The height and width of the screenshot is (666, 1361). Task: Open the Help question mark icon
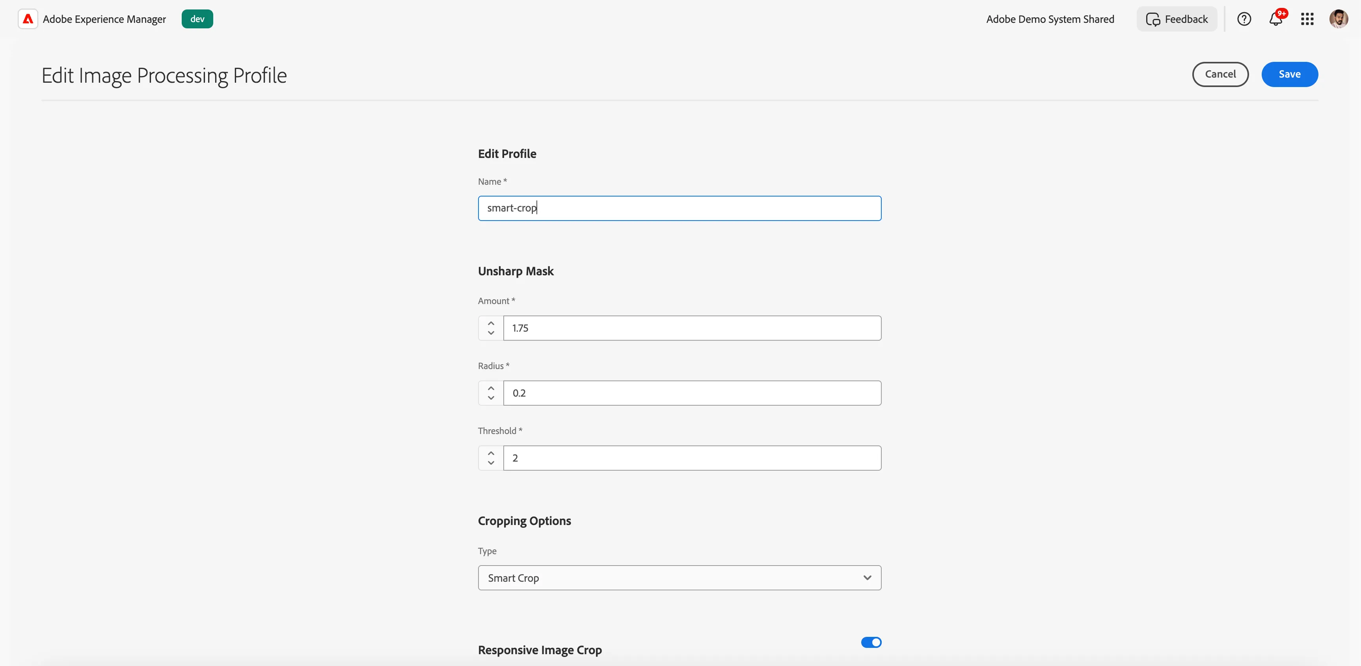(x=1244, y=19)
